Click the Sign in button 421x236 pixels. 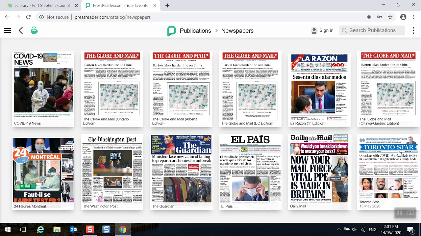click(x=322, y=30)
